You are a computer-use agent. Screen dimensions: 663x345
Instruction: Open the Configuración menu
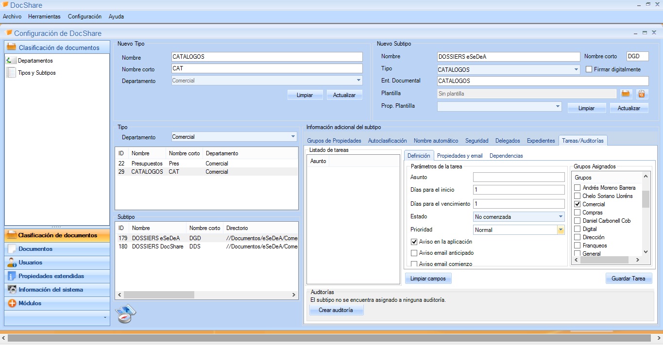(x=85, y=16)
